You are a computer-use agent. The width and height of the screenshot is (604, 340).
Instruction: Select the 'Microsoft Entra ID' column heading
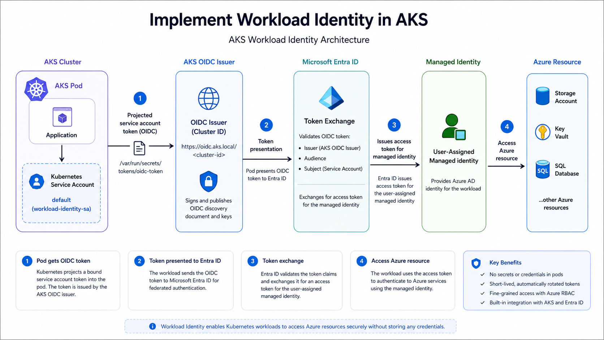(330, 62)
